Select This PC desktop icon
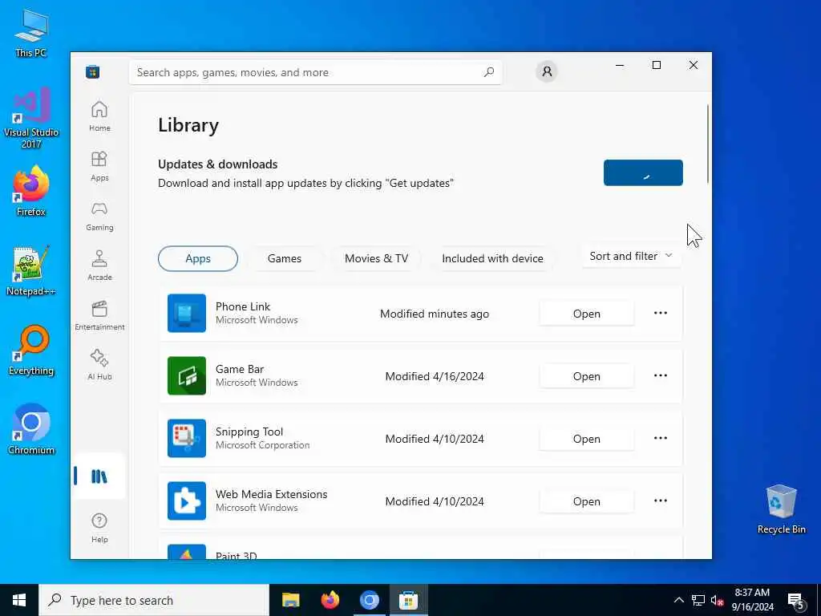The height and width of the screenshot is (616, 821). [x=31, y=33]
